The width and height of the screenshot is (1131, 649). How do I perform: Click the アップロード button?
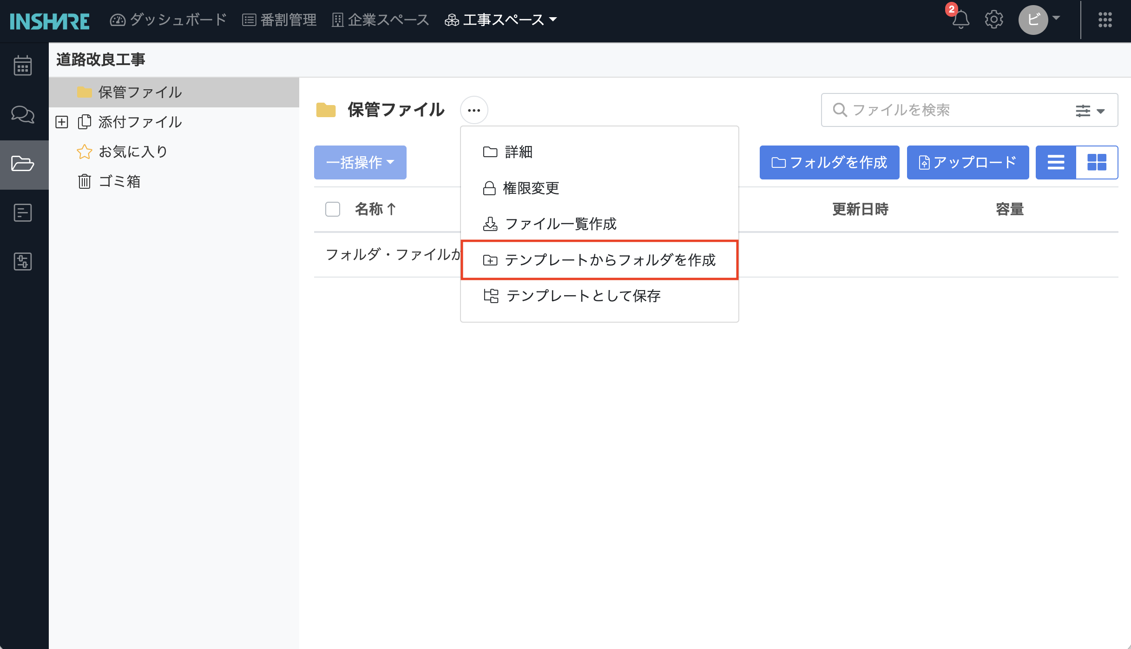[968, 162]
